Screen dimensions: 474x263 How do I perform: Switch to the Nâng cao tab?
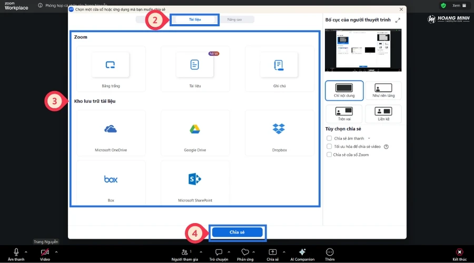pos(235,19)
